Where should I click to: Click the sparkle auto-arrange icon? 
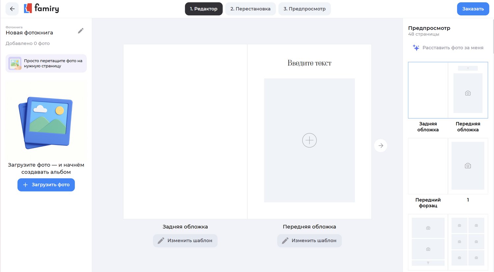click(416, 48)
